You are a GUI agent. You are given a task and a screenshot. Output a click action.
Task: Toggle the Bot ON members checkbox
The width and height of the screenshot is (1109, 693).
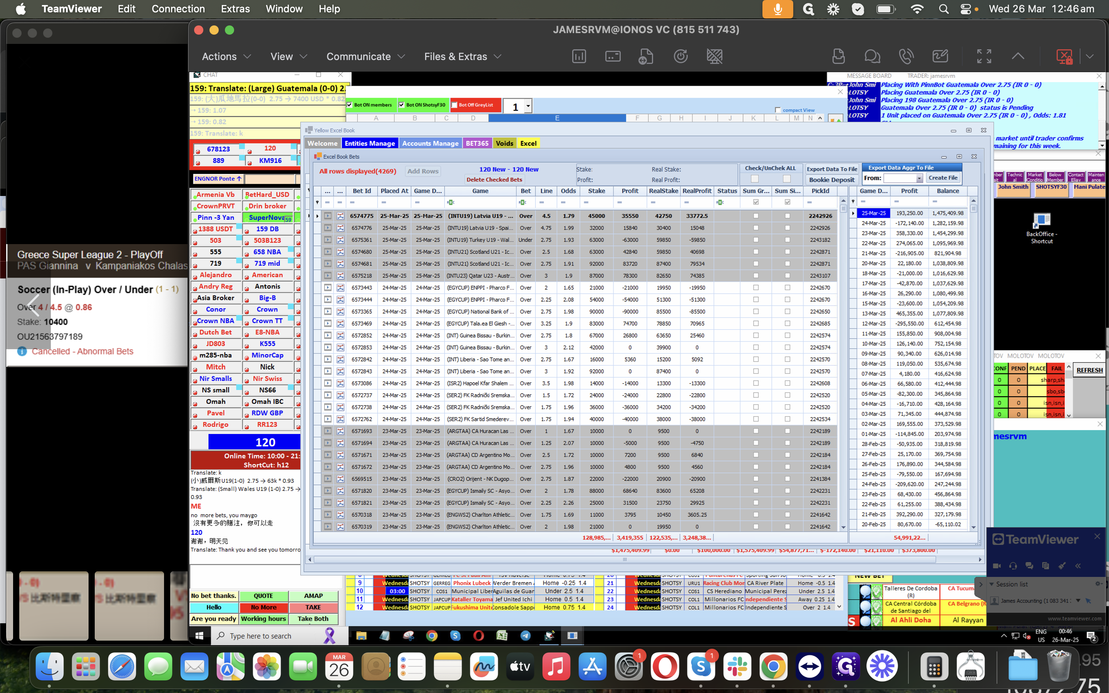pos(350,105)
